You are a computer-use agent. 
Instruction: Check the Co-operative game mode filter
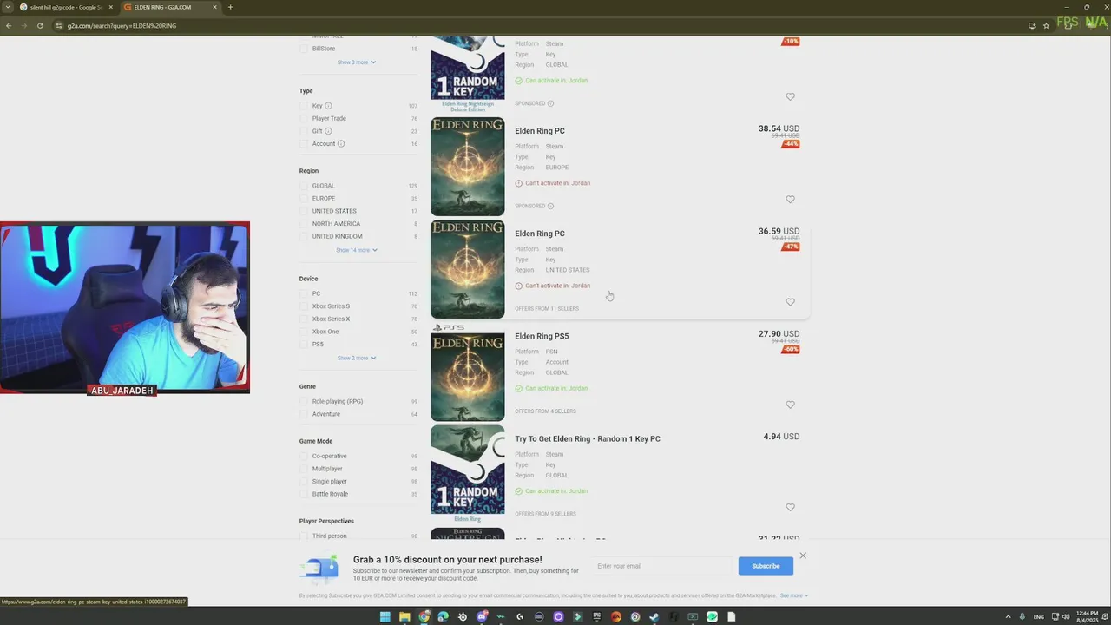point(304,456)
